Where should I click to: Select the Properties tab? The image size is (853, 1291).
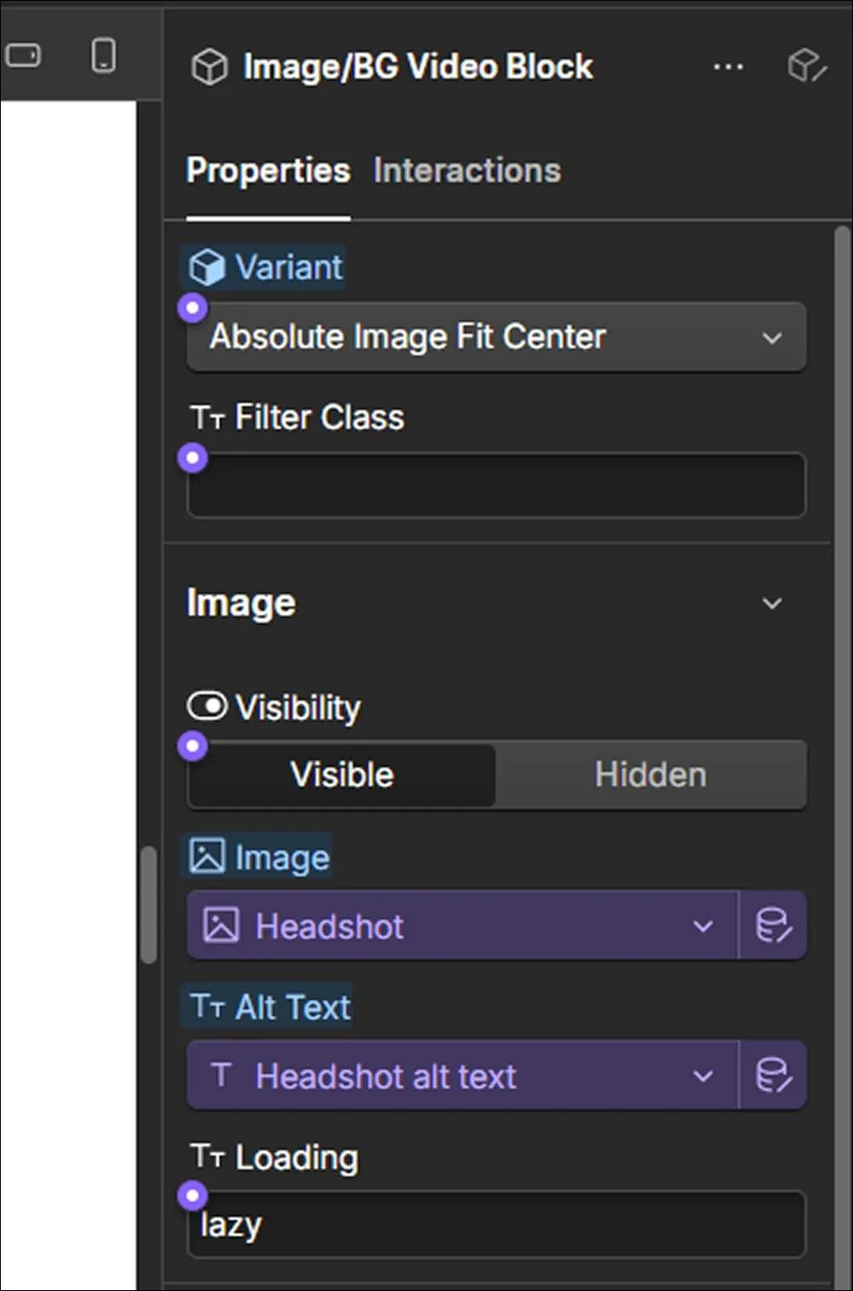click(268, 171)
